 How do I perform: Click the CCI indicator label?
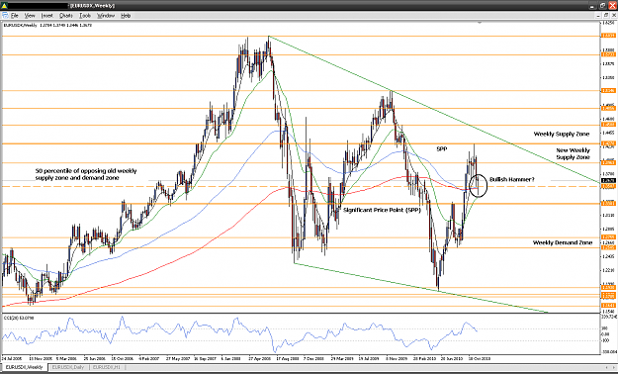click(19, 318)
